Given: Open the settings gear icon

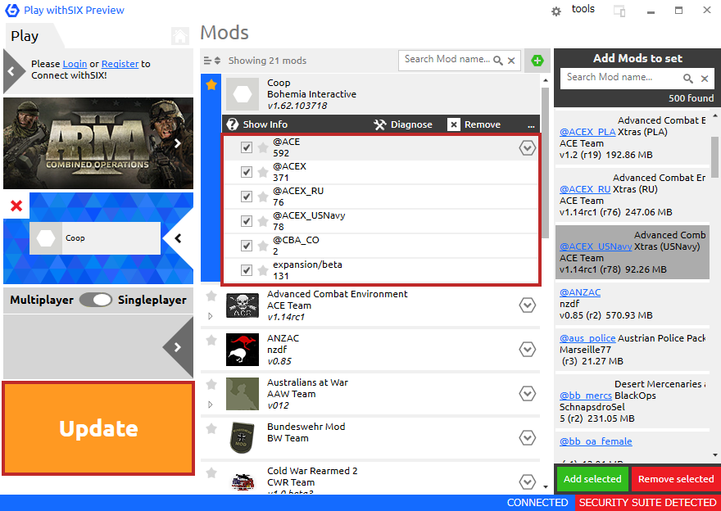Looking at the screenshot, I should coord(556,11).
